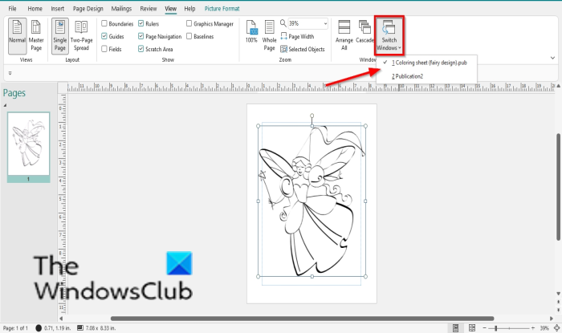Choose Single Page layout
This screenshot has height=333, width=562.
click(60, 36)
